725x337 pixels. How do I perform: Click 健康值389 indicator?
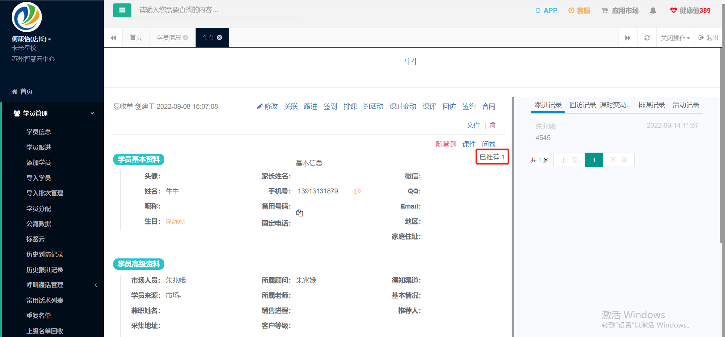[x=690, y=11]
